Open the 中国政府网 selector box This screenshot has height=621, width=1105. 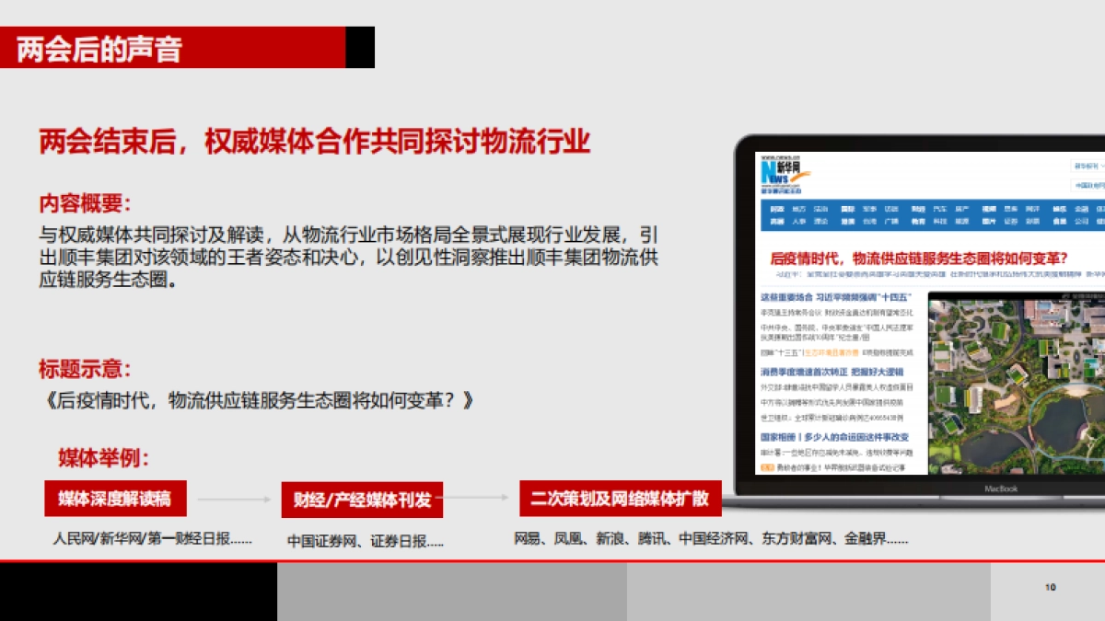[1088, 184]
